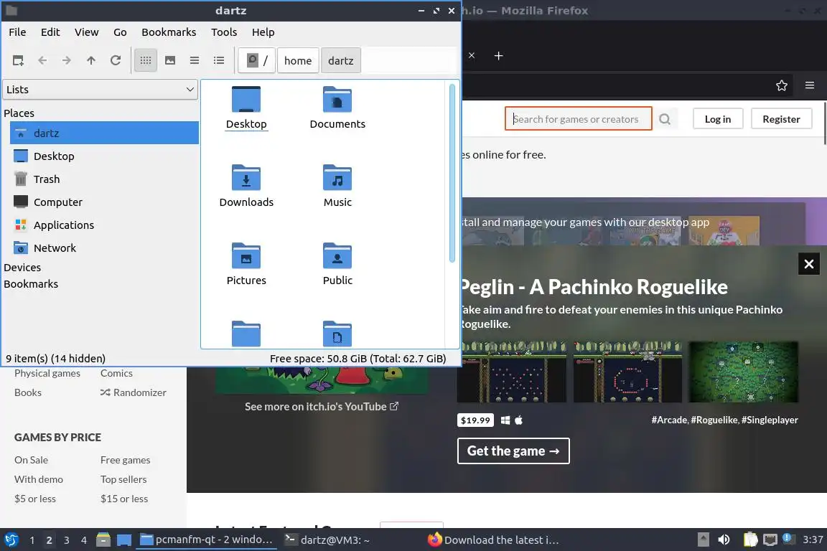
Task: Open the On Sale link
Action: coord(31,460)
